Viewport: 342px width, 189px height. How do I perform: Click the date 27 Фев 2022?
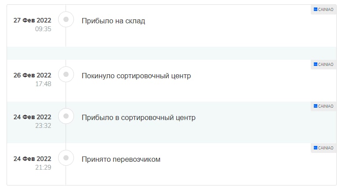32,20
